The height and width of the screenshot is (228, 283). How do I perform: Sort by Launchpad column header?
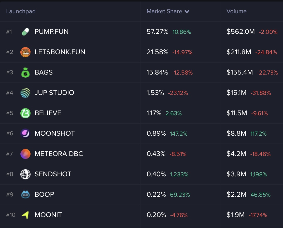pyautogui.click(x=21, y=11)
